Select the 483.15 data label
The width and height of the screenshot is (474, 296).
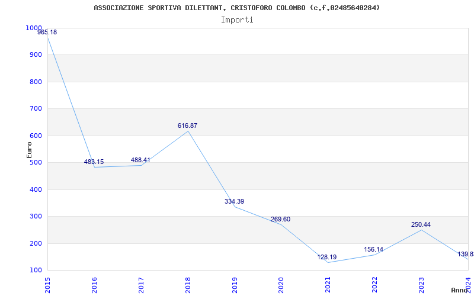[94, 162]
